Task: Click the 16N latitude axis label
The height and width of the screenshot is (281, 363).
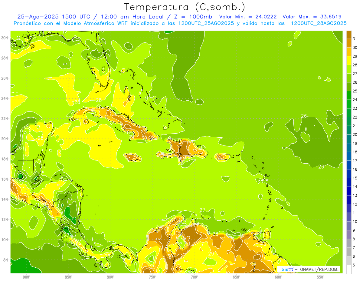Action: (x=5, y=179)
